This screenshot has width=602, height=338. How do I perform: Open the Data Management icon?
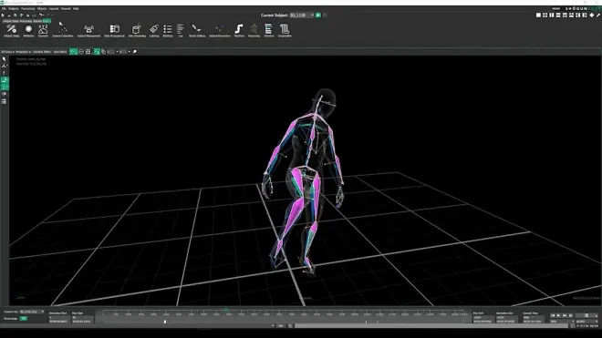[114, 30]
